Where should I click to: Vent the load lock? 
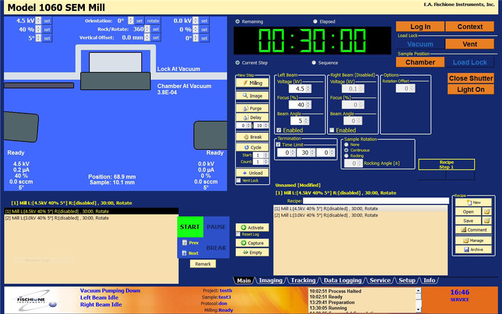[470, 44]
